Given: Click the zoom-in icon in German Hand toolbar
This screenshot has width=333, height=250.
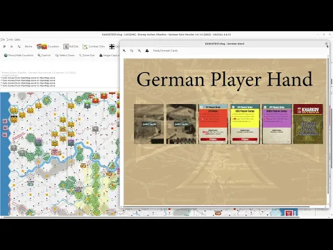Looking at the screenshot, I should pyautogui.click(x=124, y=51).
